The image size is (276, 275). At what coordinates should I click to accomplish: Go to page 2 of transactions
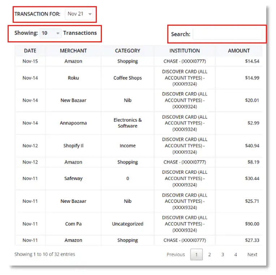[x=210, y=255]
